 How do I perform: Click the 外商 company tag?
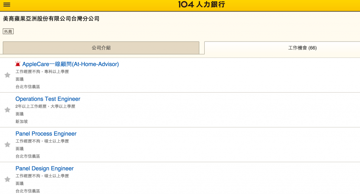[8, 32]
